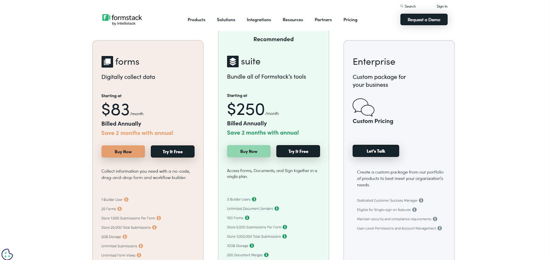Click 'Eligible for Single-sign on features' text
This screenshot has width=550, height=260.
pos(384,210)
